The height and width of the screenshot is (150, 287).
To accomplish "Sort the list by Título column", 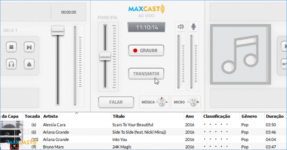I will 119,116.
